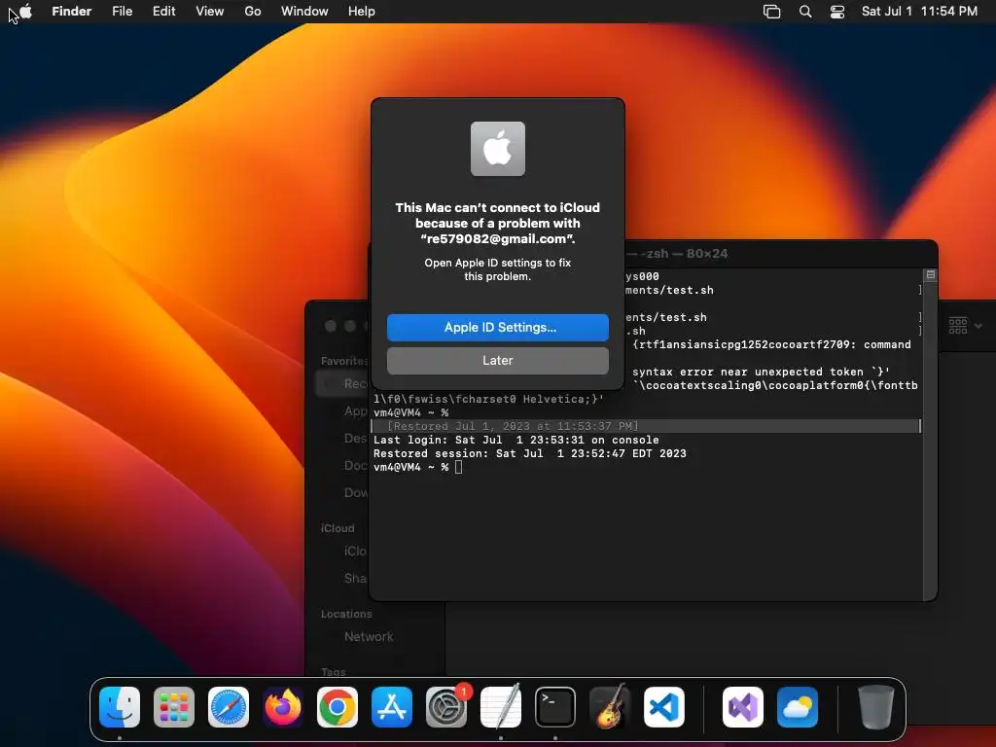Open the Trash in the Dock
This screenshot has width=996, height=747.
click(876, 707)
